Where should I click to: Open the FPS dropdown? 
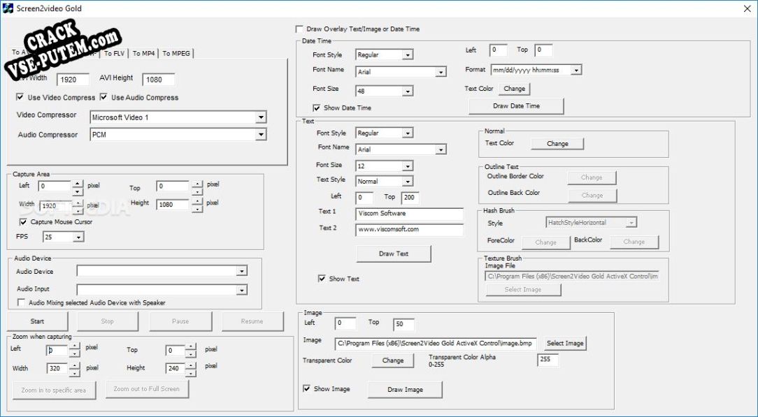(x=78, y=237)
